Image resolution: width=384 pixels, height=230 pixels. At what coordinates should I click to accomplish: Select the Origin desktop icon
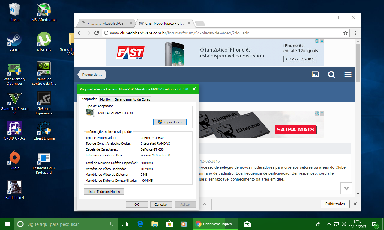14,160
